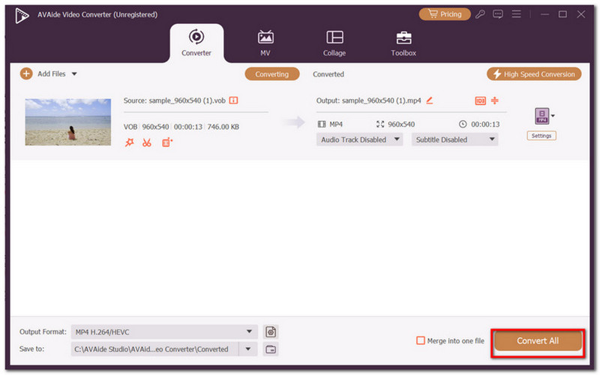Screen dimensions: 600x375
Task: Expand the Add Files dropdown arrow
Action: 74,74
